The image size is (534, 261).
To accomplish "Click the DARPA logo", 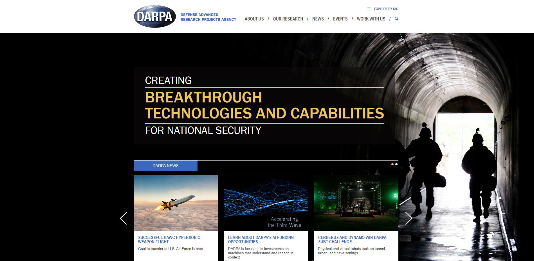I will pyautogui.click(x=155, y=16).
